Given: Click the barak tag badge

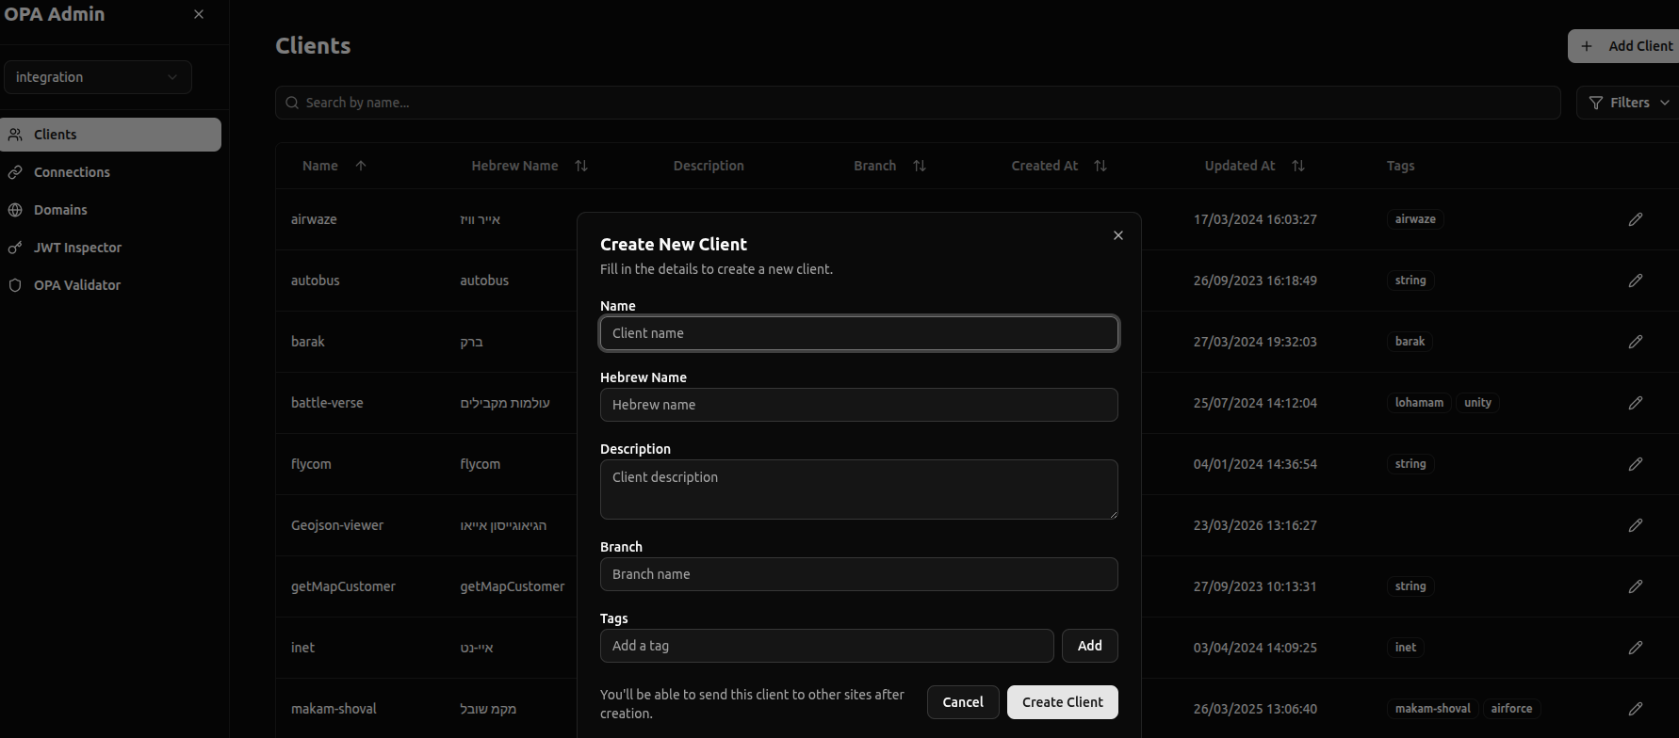Looking at the screenshot, I should pyautogui.click(x=1410, y=342).
